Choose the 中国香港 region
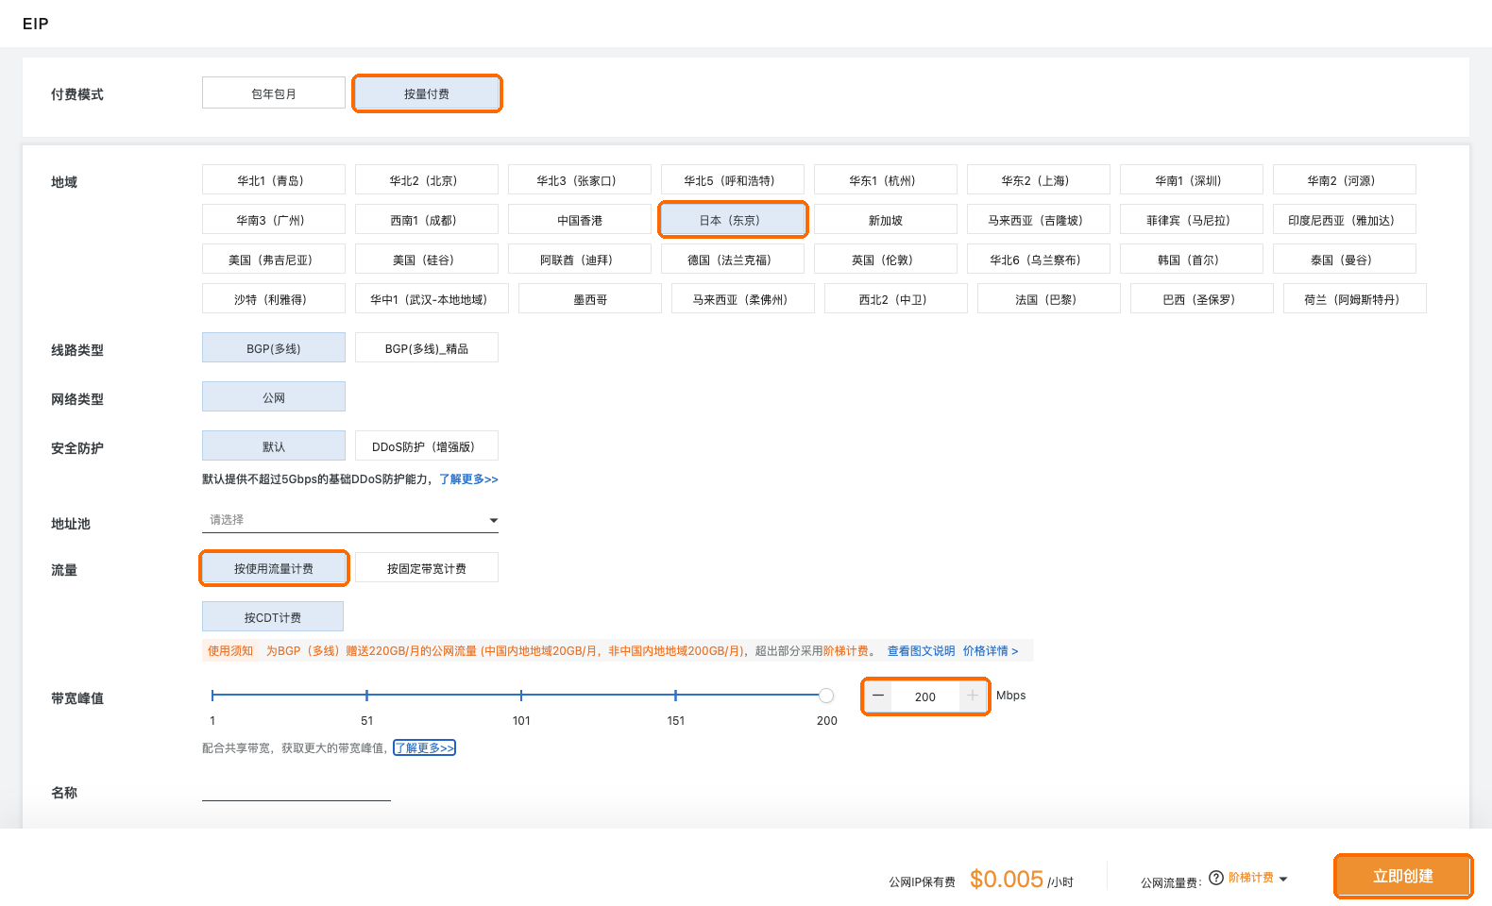1492x906 pixels. coord(580,220)
